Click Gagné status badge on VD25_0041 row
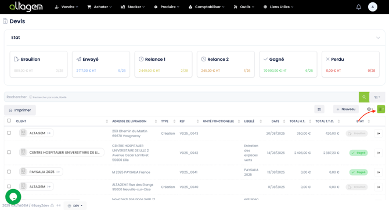389x210 pixels. (x=358, y=172)
